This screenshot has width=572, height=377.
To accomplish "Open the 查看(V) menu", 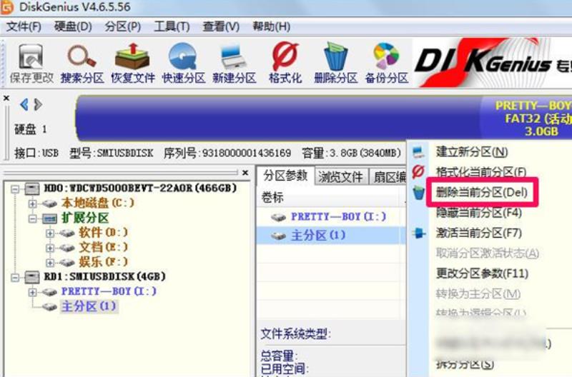I will pyautogui.click(x=221, y=26).
